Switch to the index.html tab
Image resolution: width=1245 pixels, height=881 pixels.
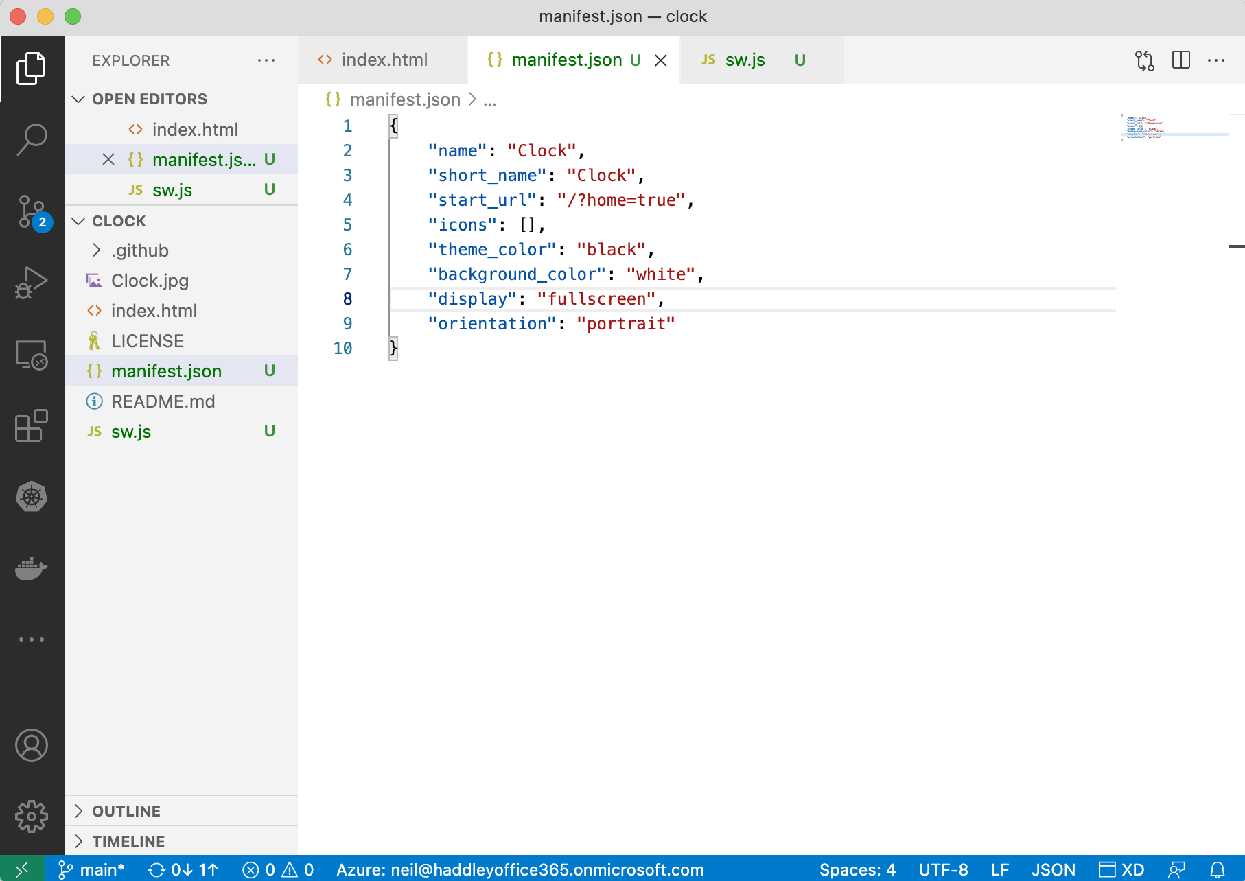383,60
